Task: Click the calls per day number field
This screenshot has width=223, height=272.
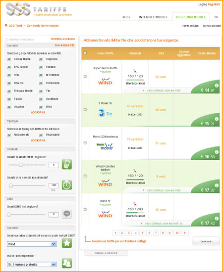Action: point(54,165)
